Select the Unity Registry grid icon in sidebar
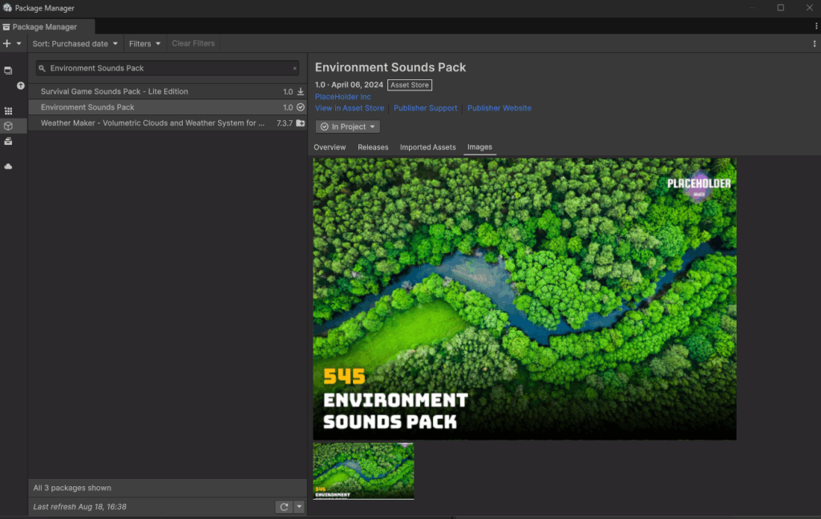Viewport: 821px width, 519px height. 8,111
